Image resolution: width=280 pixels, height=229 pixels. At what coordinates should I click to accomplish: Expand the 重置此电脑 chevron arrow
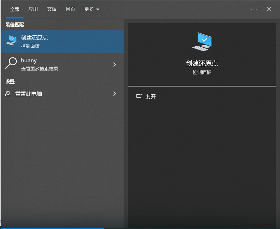[114, 94]
